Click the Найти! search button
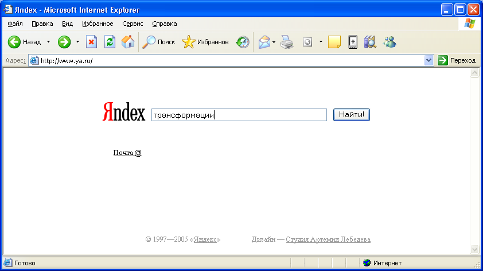483x271 pixels. click(352, 115)
